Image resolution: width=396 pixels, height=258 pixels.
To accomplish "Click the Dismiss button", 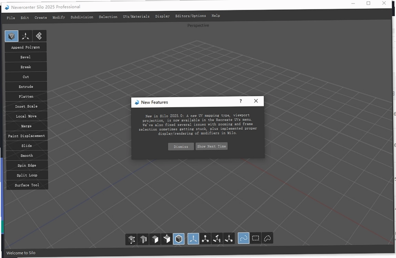I will click(x=181, y=147).
